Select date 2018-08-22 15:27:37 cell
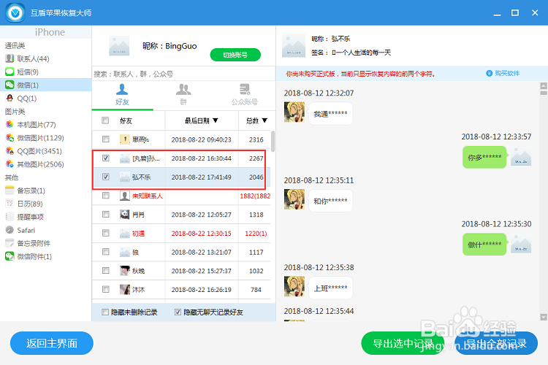 pyautogui.click(x=202, y=271)
